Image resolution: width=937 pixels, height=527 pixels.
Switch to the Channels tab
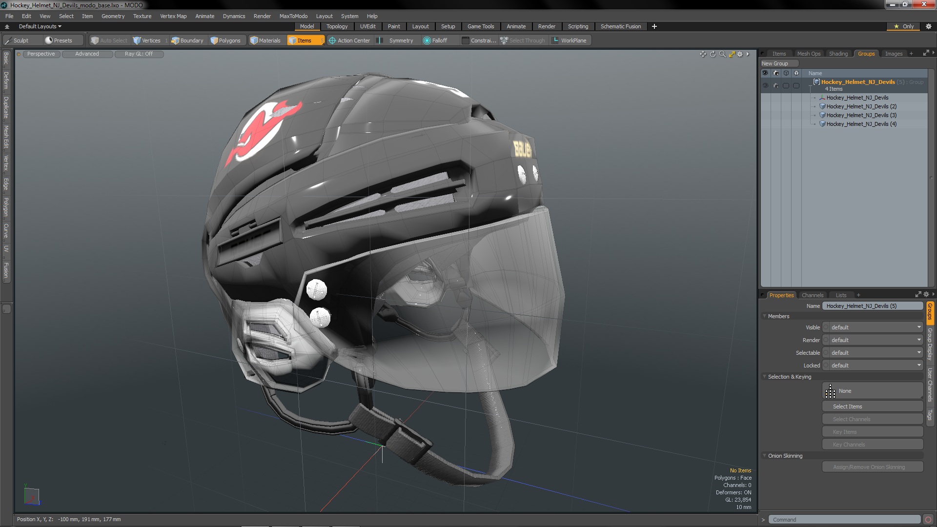tap(812, 295)
